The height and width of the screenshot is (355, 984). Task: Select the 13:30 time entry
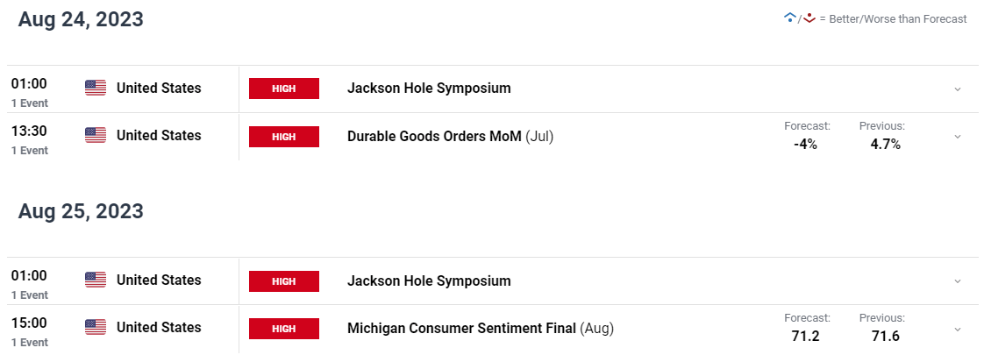(x=29, y=131)
